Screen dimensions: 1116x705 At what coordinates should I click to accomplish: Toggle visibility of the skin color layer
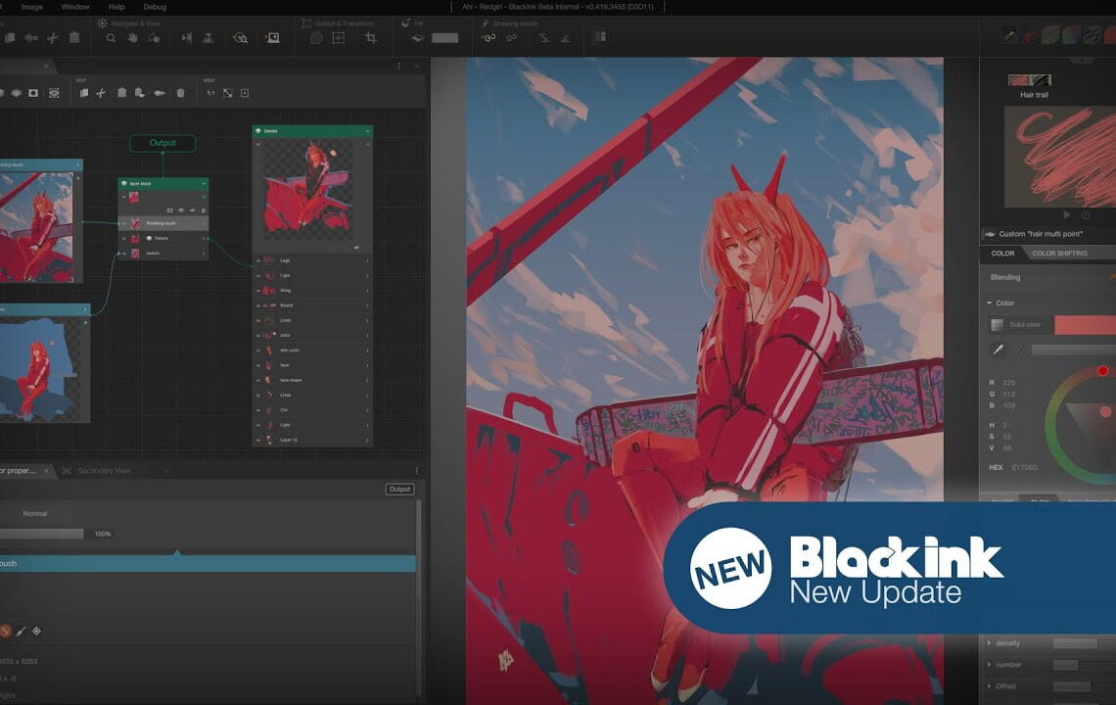tap(257, 350)
